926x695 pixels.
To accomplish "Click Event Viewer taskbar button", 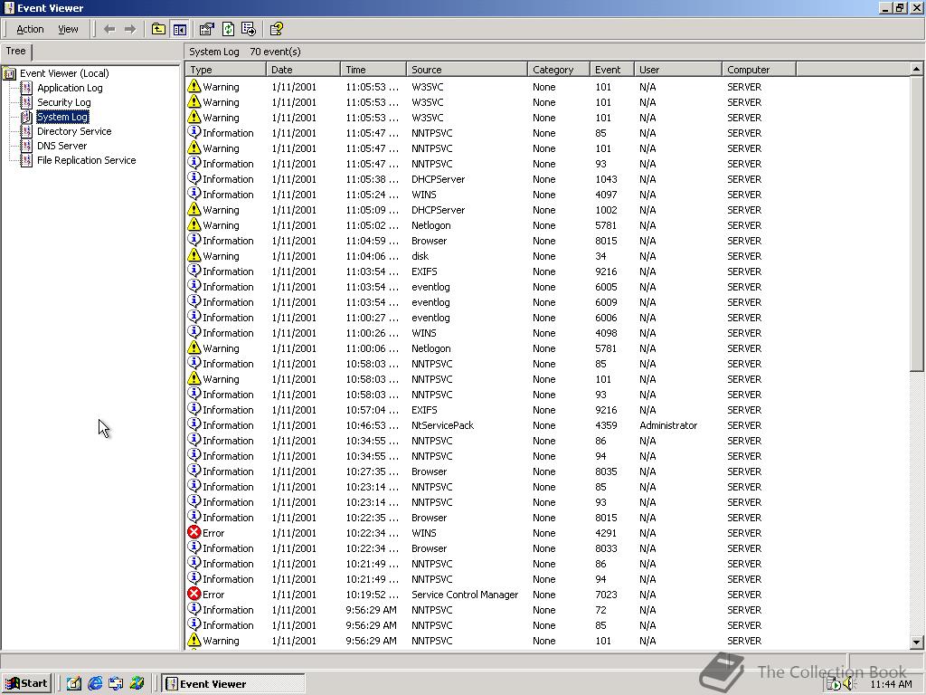I will click(x=233, y=684).
